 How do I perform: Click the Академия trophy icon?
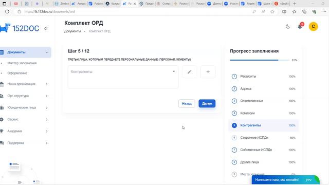click(2, 131)
